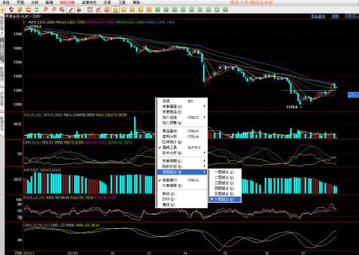The image size is (359, 255).
Task: Click the first green period button icon
Action: (x=158, y=10)
